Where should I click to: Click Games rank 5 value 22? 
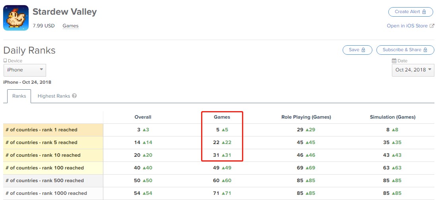tap(216, 142)
